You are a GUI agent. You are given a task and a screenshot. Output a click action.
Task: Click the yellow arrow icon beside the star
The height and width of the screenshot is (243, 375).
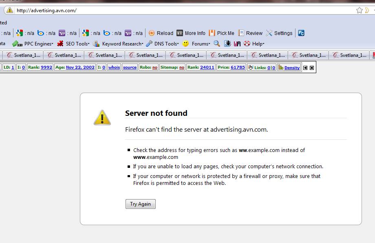tap(367, 10)
